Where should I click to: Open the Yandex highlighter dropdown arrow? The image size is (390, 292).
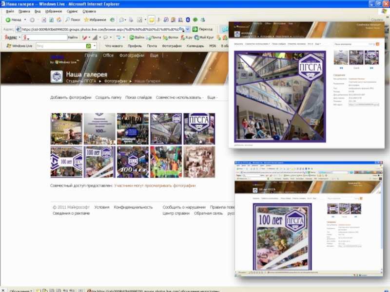pyautogui.click(x=89, y=37)
